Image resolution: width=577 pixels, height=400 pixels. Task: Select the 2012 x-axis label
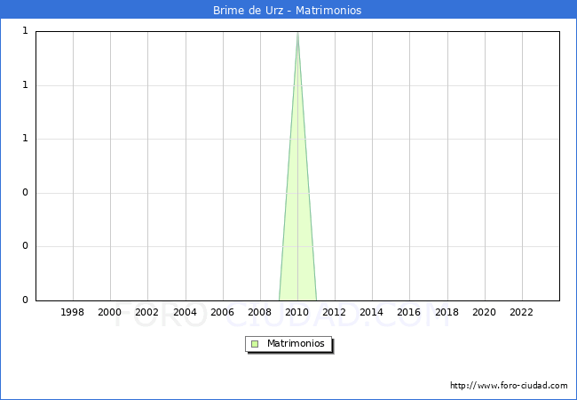tap(334, 312)
